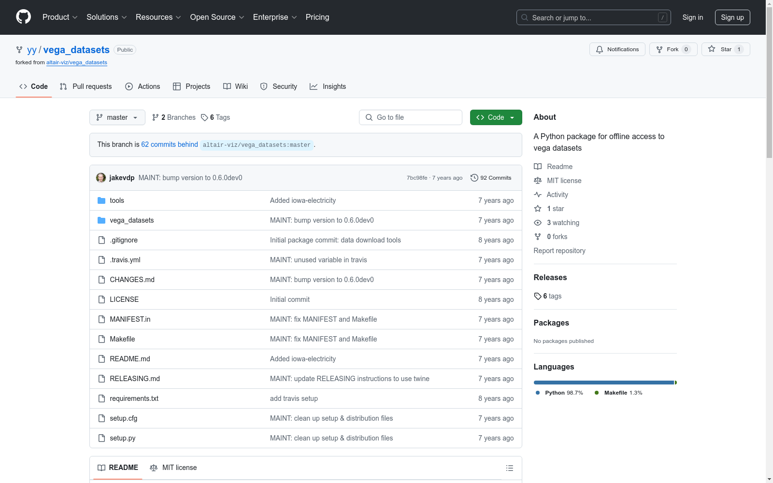Screen dimensions: 773x483
Task: Click the Python language bar segment
Action: click(x=604, y=383)
